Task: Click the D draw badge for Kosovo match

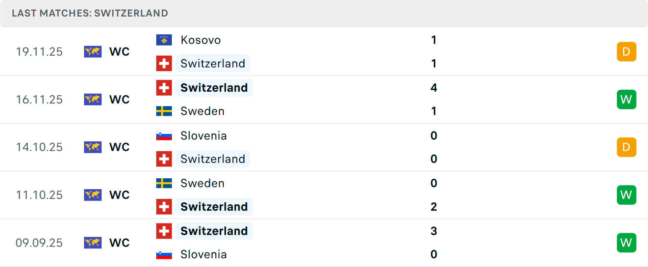Action: [626, 52]
